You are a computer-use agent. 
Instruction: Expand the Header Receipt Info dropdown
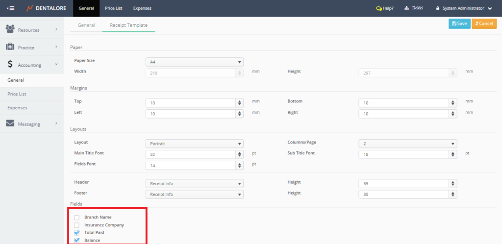tap(194, 184)
